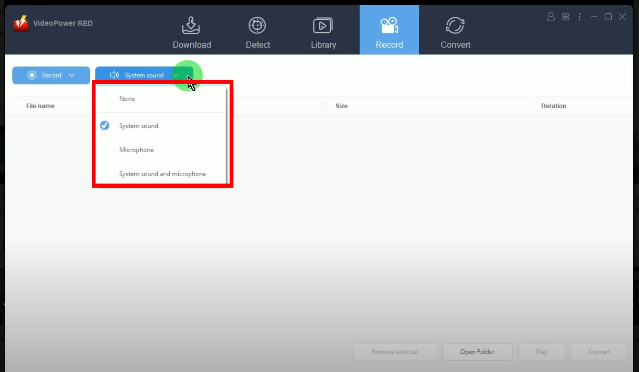Select None as the audio source

tap(127, 99)
